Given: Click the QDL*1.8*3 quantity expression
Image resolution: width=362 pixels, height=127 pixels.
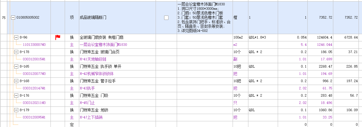Looking at the screenshot, I should [258, 37].
